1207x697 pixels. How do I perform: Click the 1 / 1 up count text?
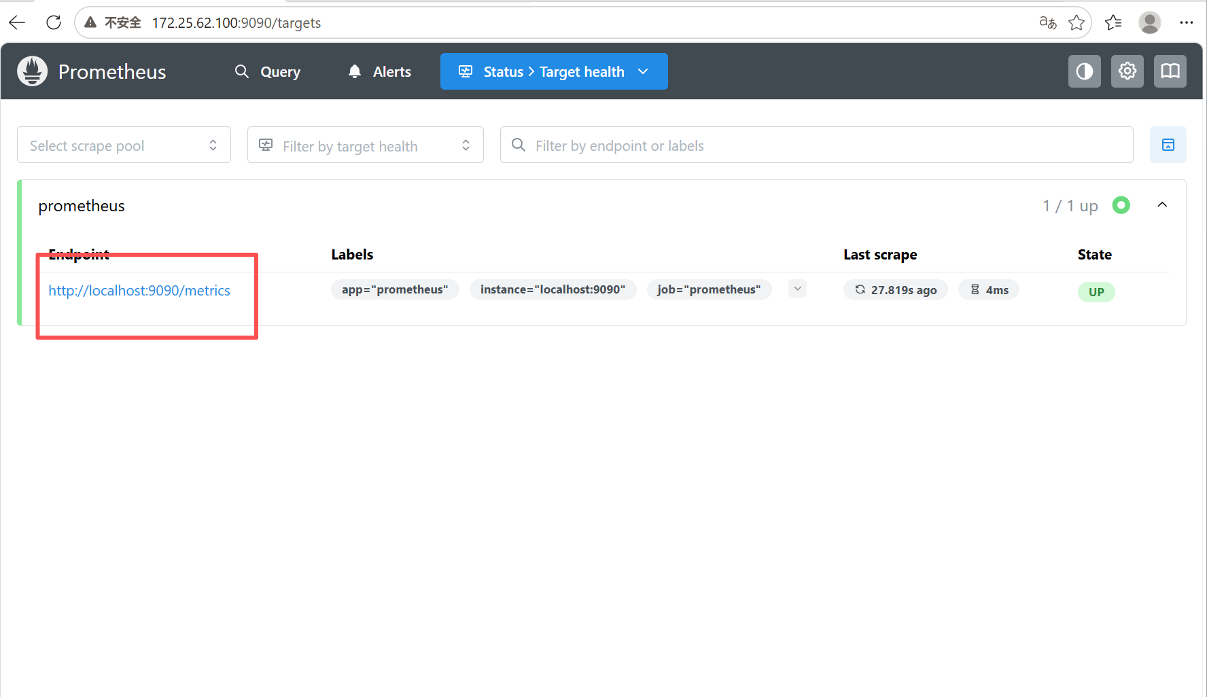(1070, 206)
